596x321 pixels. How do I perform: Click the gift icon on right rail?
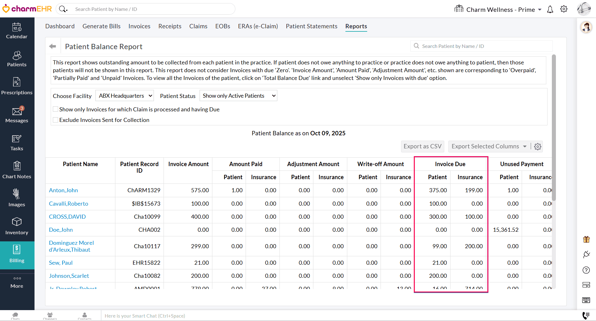coord(586,239)
